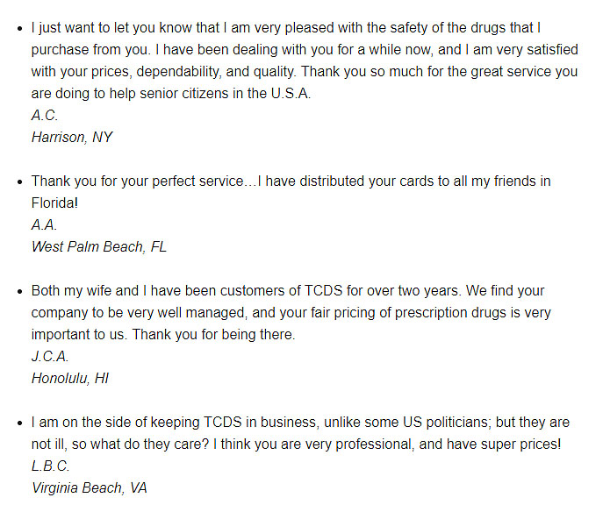Click the initials A.C. signature
Screen dimensions: 603x512
coord(45,115)
